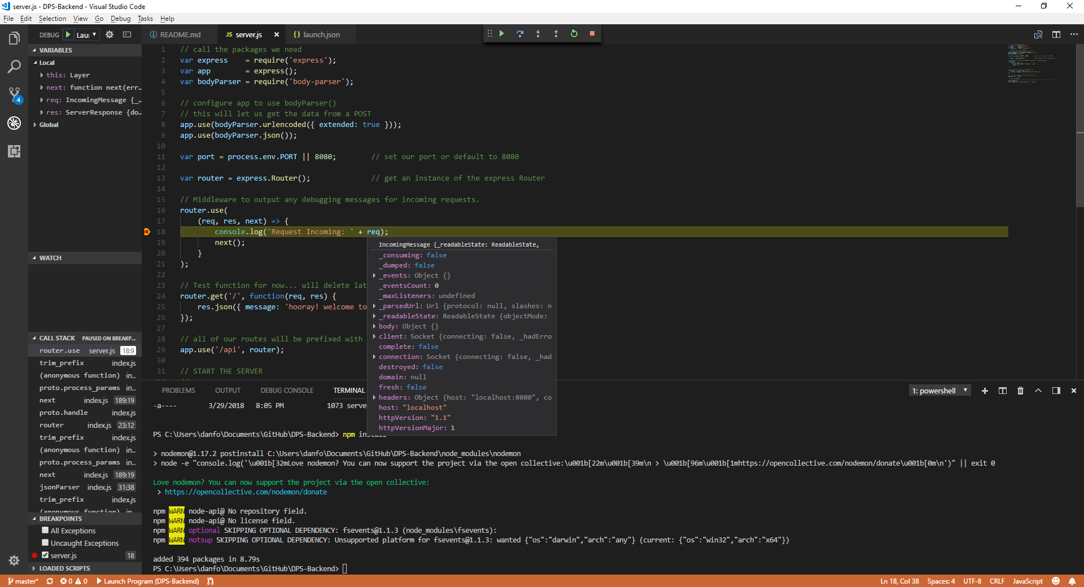Viewport: 1084px width, 587px height.
Task: Switch to the Debug Console panel tab
Action: point(287,391)
